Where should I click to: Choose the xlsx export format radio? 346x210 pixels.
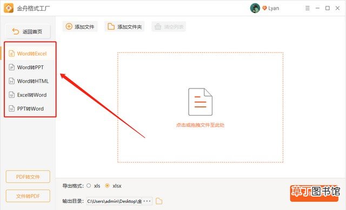pos(107,186)
